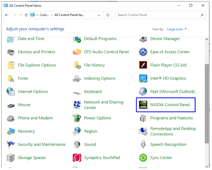The image size is (212, 170).
Task: Open Flash Player (32-bit) icon
Action: [x=143, y=65]
